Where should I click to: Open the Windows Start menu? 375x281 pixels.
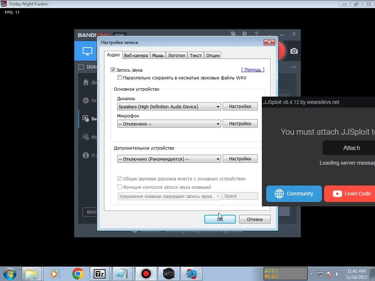coord(10,274)
